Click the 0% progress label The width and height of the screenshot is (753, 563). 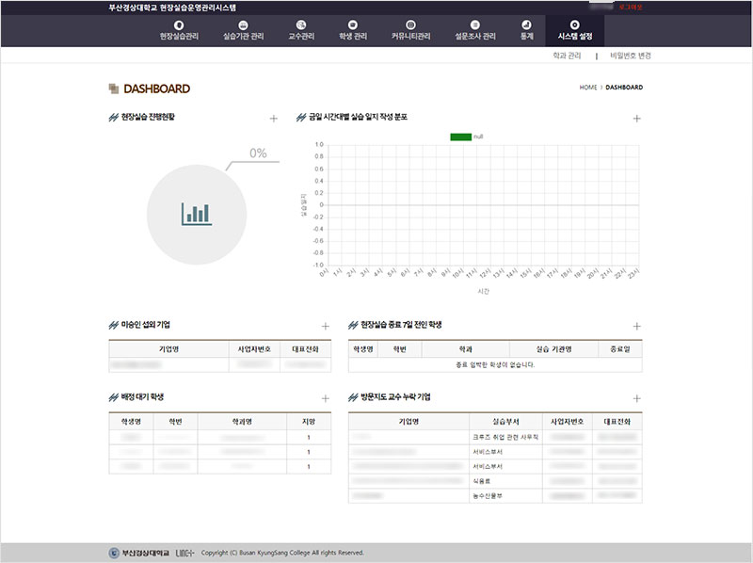pyautogui.click(x=258, y=153)
